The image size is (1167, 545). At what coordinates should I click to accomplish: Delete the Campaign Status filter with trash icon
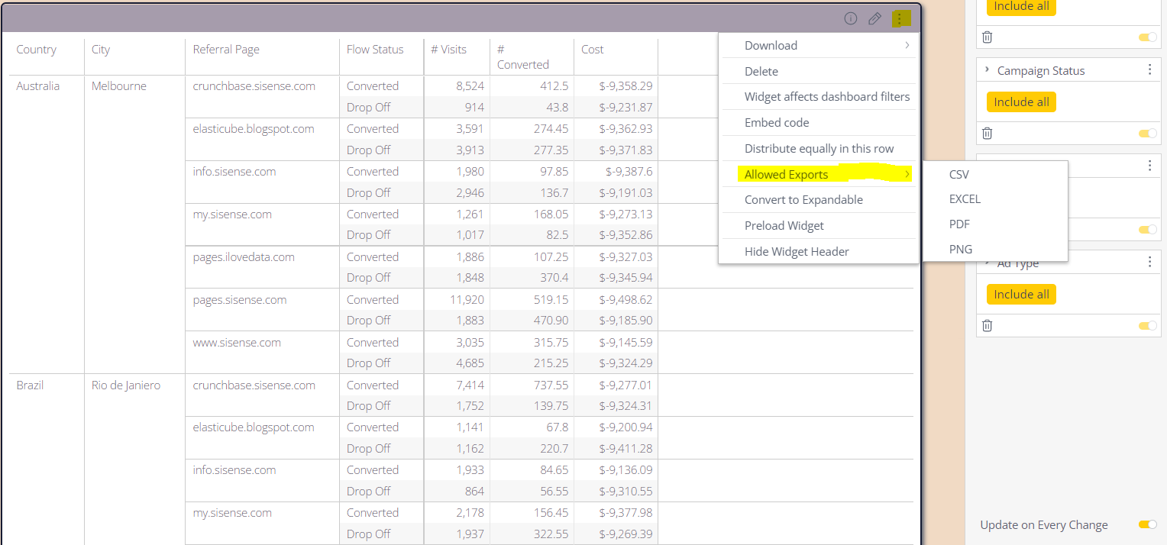point(987,133)
